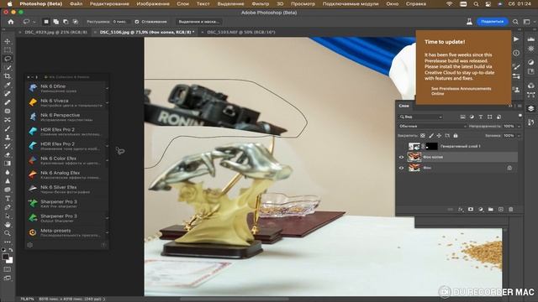
Task: Choose the Subtract from selection mode icon
Action: [x=66, y=22]
